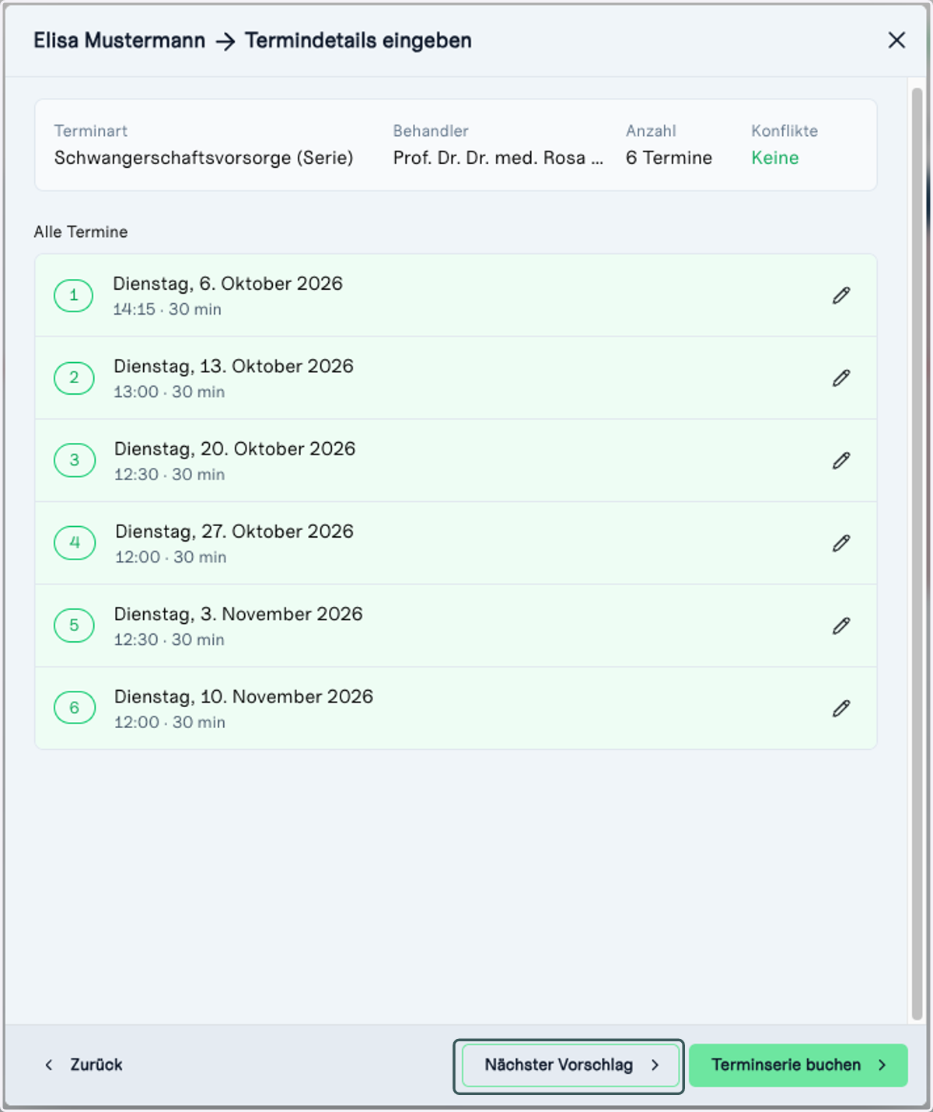933x1112 pixels.
Task: Click '12:30 · 30 min' under 20. Oktober
Action: [169, 475]
